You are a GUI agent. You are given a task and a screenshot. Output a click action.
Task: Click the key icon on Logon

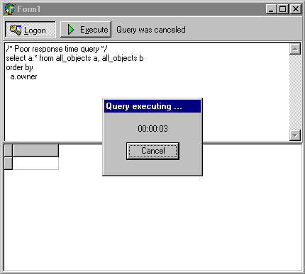[x=16, y=30]
